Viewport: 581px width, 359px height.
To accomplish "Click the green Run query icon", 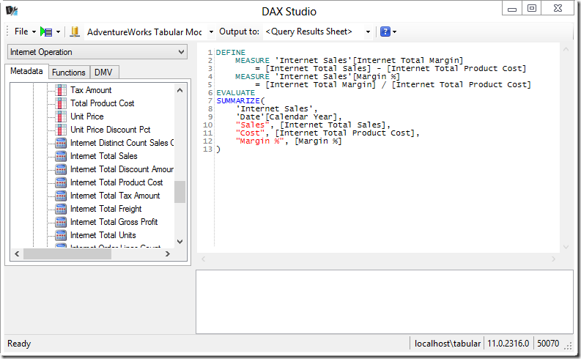I will coord(46,32).
